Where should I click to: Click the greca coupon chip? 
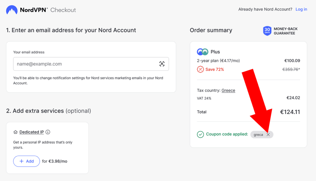pos(262,135)
